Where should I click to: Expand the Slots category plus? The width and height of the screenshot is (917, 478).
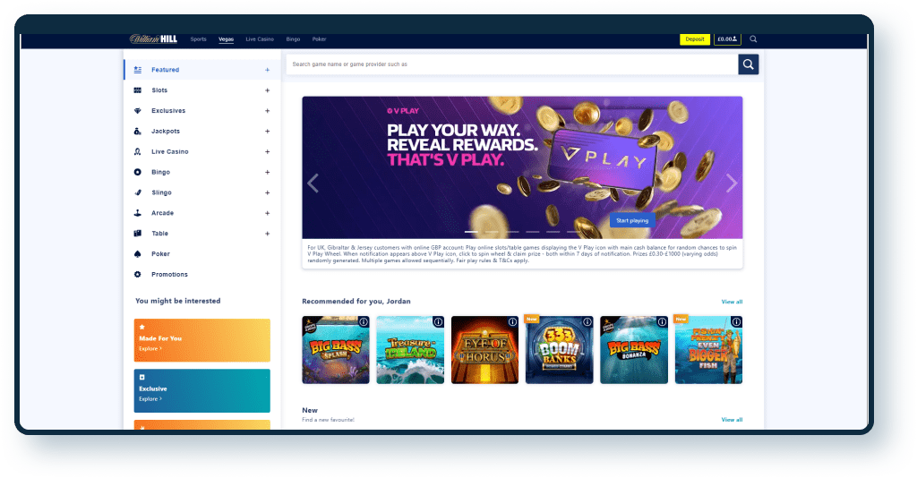(x=267, y=90)
